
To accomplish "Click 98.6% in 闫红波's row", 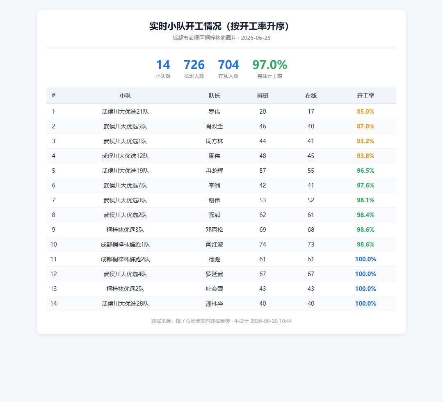I will pyautogui.click(x=365, y=244).
